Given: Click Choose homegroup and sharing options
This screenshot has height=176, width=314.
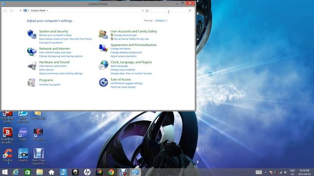Looking at the screenshot, I should (x=61, y=56).
